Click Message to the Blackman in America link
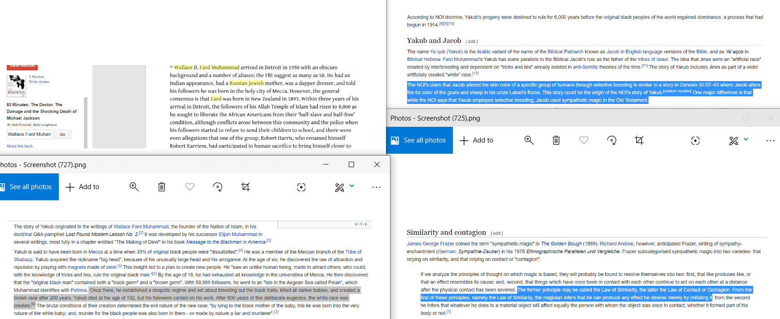Screen dimensions: 780x319 tap(226, 242)
